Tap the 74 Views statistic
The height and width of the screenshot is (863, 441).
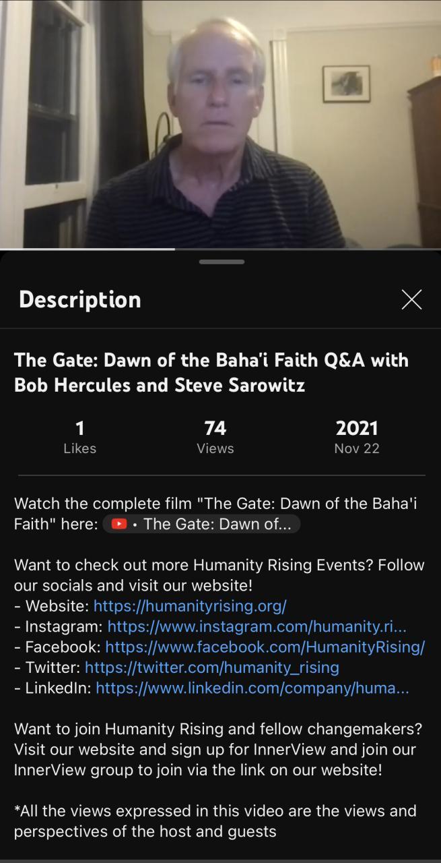coord(215,437)
